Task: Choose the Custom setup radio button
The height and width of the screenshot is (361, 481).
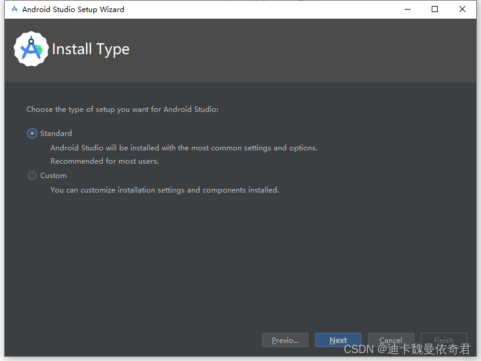Action: pos(32,175)
